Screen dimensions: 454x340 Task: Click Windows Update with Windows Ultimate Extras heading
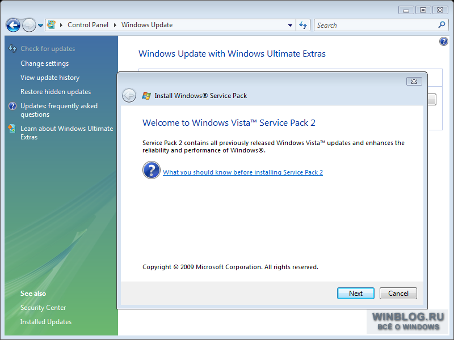tap(232, 54)
